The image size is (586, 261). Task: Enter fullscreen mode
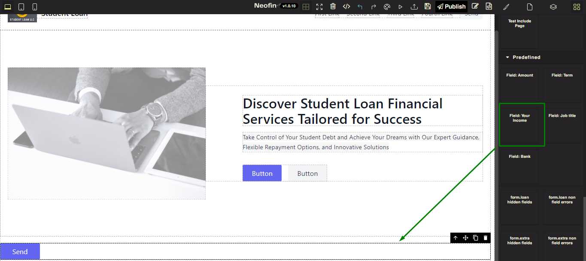[x=319, y=7]
